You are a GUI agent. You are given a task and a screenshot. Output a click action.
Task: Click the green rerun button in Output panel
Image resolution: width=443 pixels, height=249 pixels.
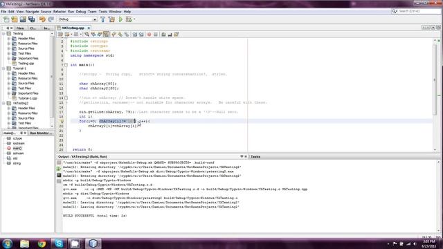tap(59, 169)
